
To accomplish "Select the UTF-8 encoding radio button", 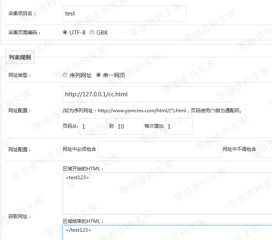I will [65, 33].
